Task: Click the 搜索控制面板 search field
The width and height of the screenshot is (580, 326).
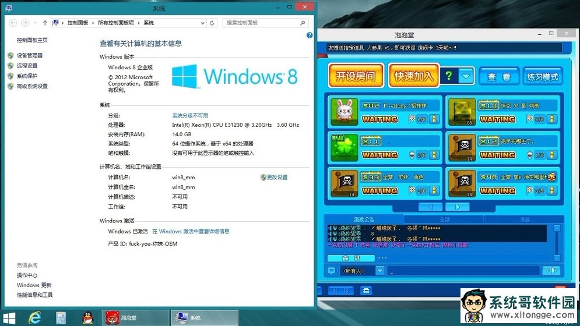Action: (x=262, y=23)
